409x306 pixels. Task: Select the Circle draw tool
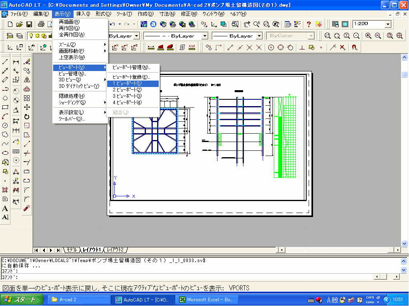pyautogui.click(x=5, y=125)
